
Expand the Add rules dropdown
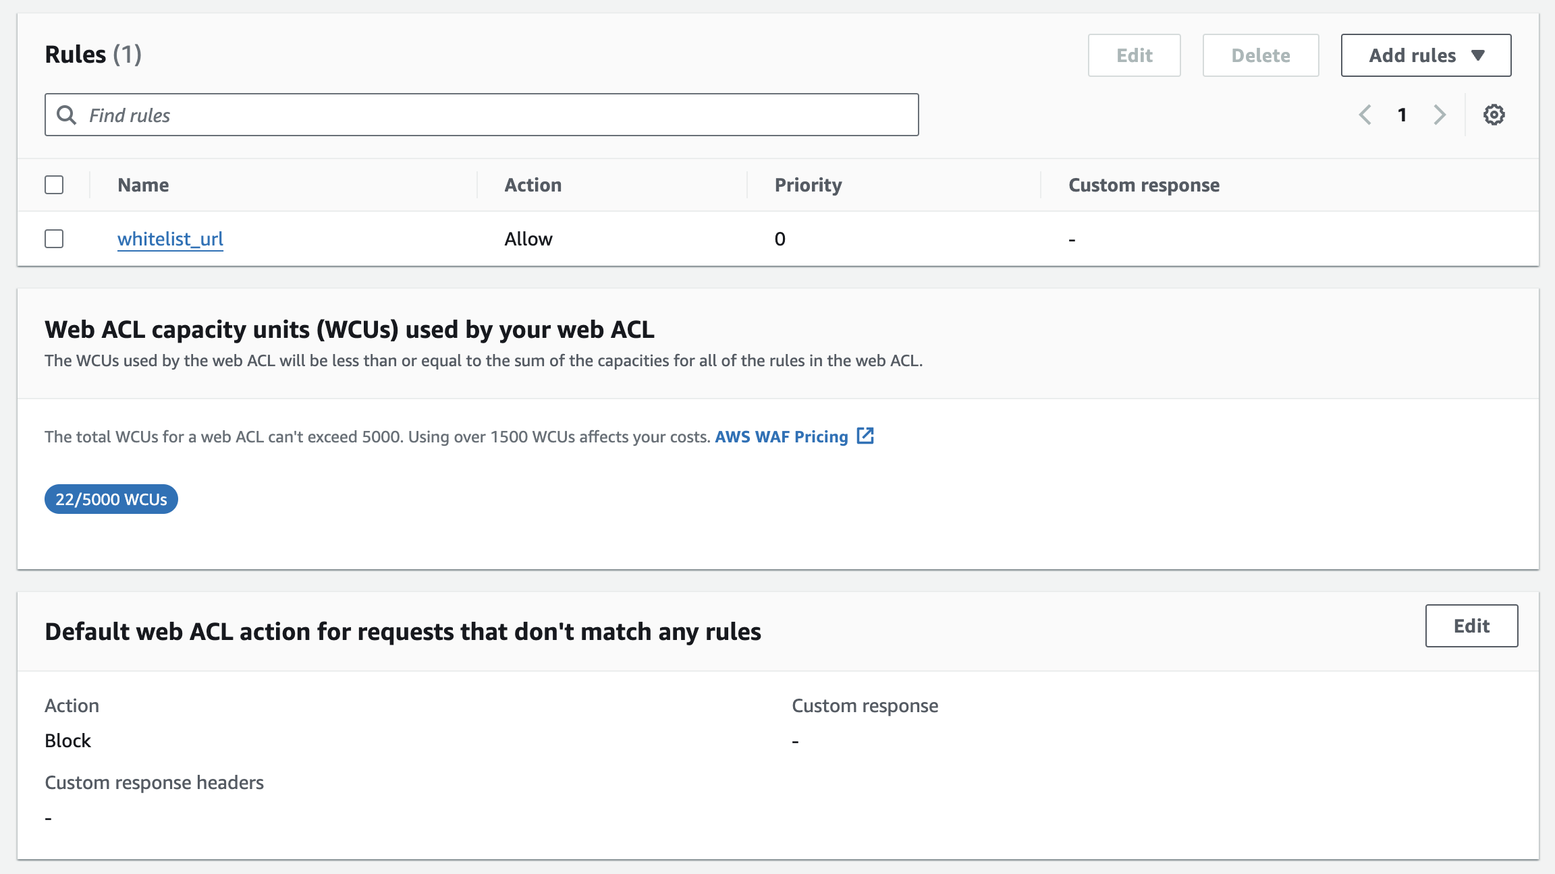point(1413,55)
